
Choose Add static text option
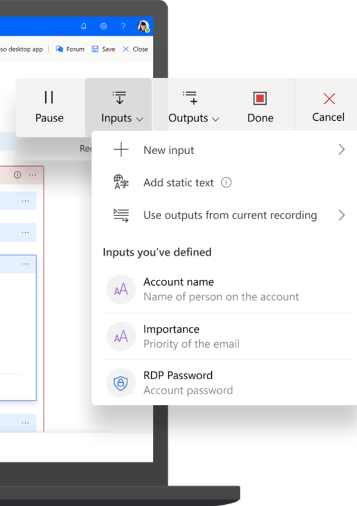(178, 183)
